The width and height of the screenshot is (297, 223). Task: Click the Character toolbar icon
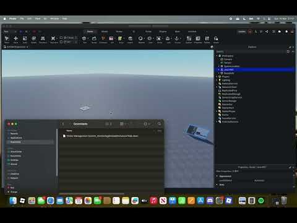point(103,38)
